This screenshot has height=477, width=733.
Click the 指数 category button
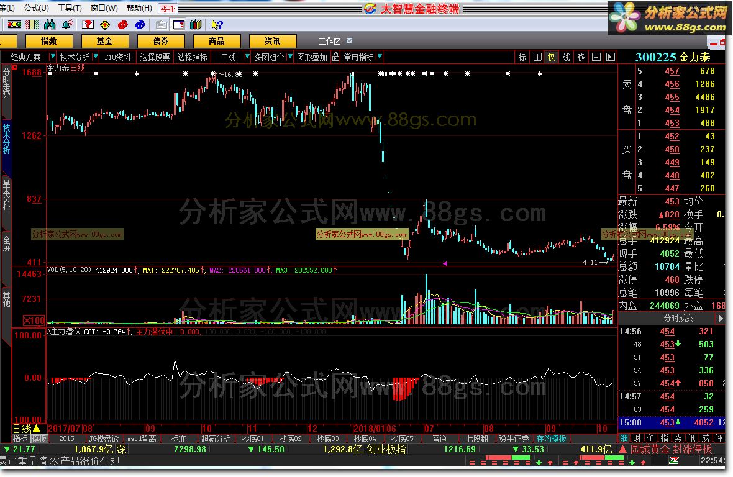tap(49, 41)
